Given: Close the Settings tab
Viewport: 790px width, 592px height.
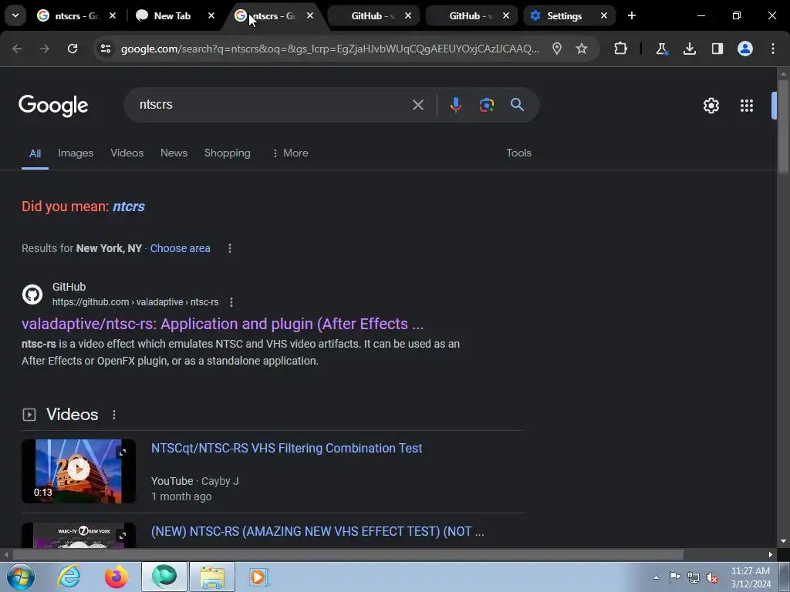Looking at the screenshot, I should point(604,15).
